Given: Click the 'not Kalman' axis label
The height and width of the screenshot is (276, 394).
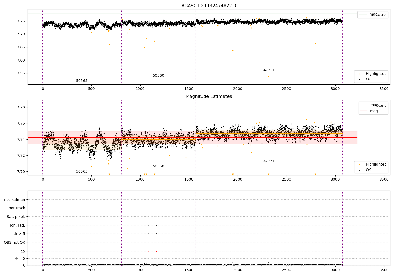Looking at the screenshot, I should pos(15,200).
